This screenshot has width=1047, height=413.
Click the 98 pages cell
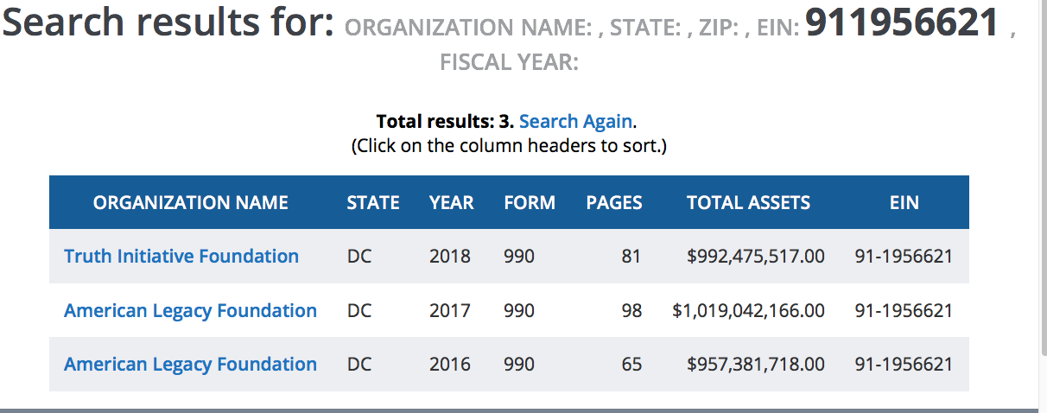point(631,311)
